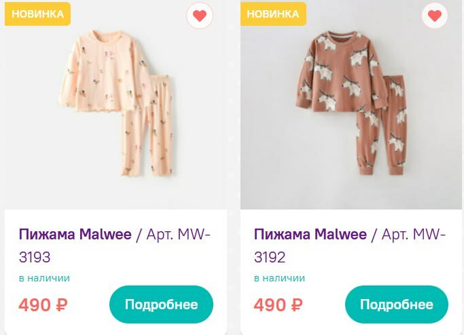The image size is (464, 335).
Task: Click the НОВИНКА badge on the brown pajama
Action: (x=272, y=14)
